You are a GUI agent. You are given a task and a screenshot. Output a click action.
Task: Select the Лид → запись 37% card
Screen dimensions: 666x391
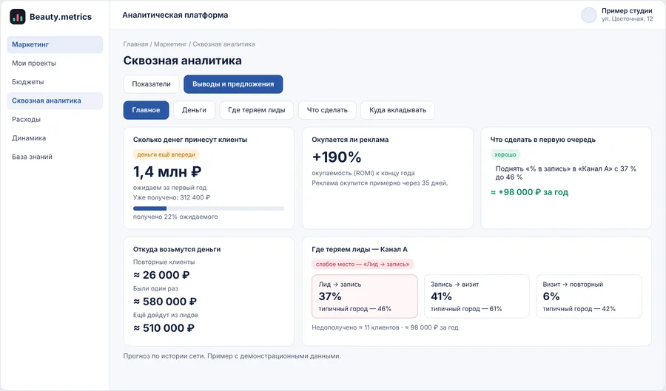365,296
